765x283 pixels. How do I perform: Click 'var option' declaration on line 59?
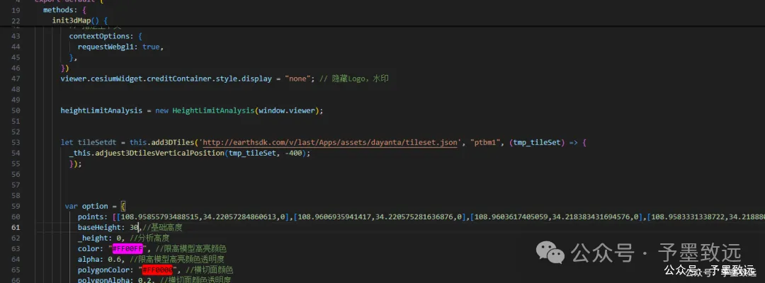coord(86,206)
